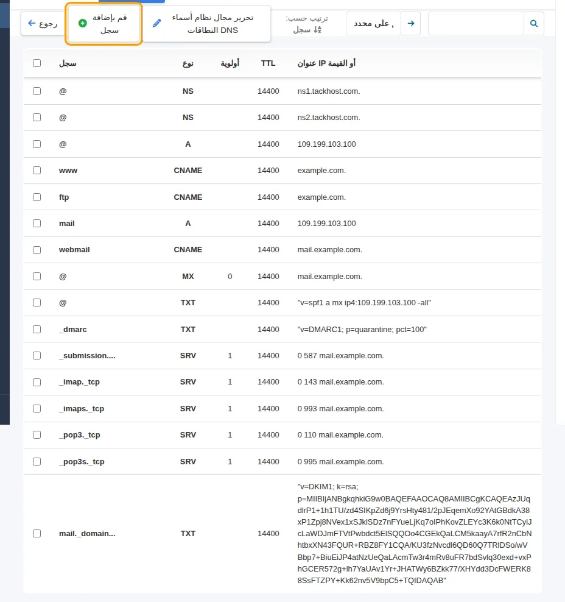The image size is (565, 602).
Task: Check the webmail record checkbox
Action: click(x=37, y=250)
